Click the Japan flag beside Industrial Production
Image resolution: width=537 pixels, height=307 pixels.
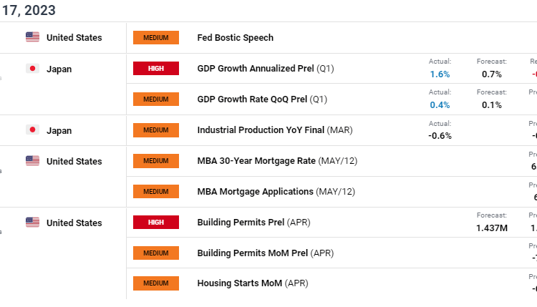pyautogui.click(x=32, y=130)
